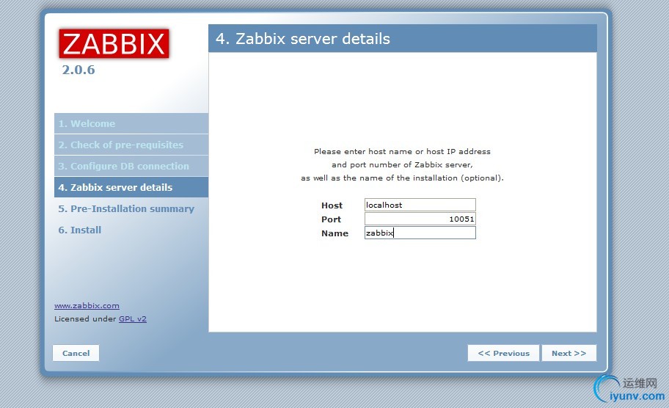The height and width of the screenshot is (408, 669).
Task: Click the ZABBIX logo
Action: pyautogui.click(x=114, y=43)
